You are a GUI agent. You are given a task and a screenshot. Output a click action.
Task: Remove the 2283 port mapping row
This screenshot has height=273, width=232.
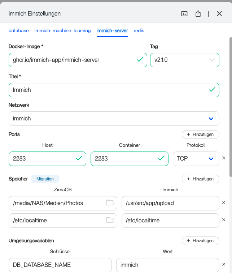[223, 158]
